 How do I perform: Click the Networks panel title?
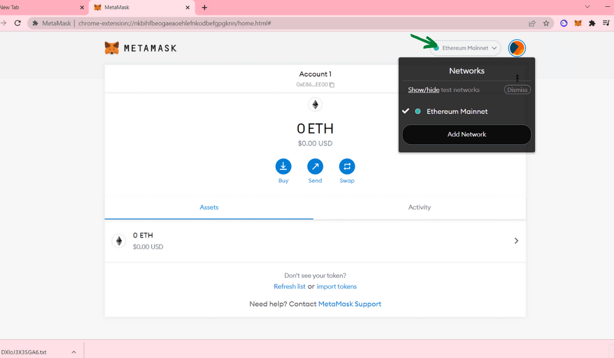(x=467, y=71)
